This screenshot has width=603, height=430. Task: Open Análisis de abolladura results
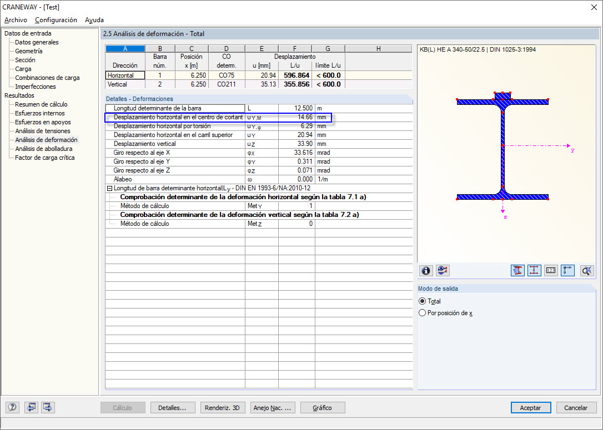(x=44, y=149)
